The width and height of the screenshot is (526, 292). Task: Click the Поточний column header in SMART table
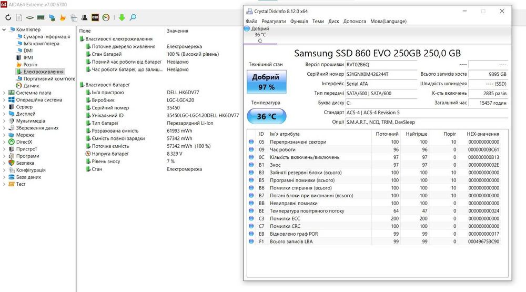(387, 134)
